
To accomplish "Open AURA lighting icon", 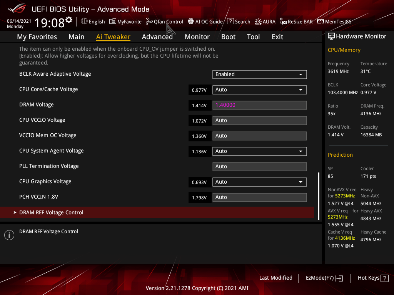I will pyautogui.click(x=258, y=22).
